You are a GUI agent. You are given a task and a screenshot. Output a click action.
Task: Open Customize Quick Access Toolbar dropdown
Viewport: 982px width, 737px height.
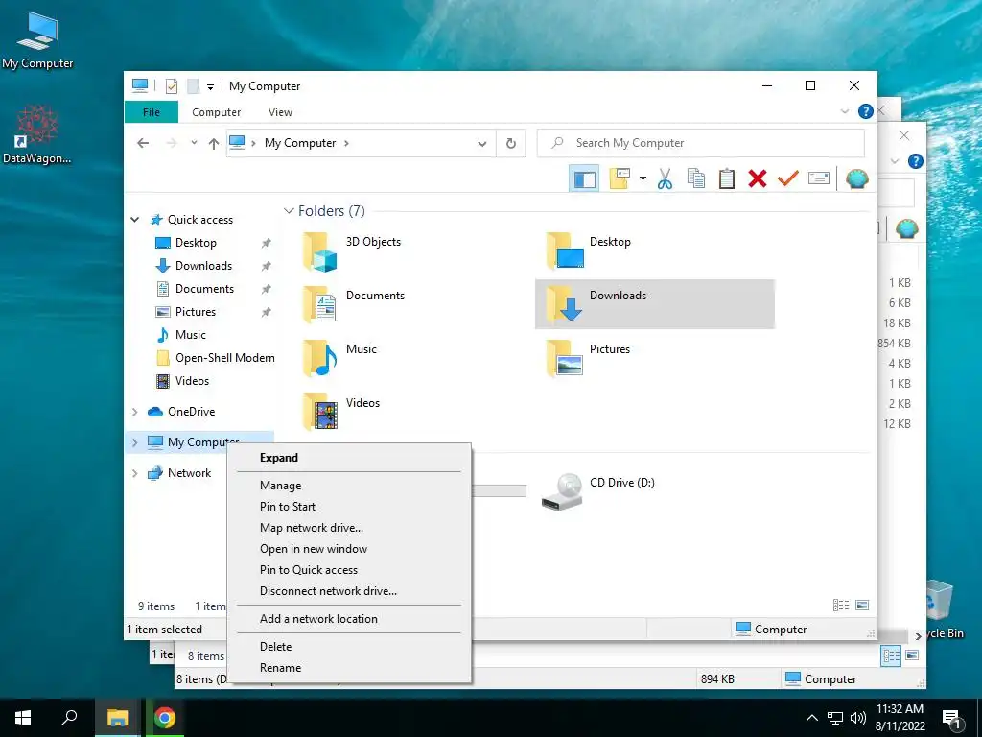210,86
